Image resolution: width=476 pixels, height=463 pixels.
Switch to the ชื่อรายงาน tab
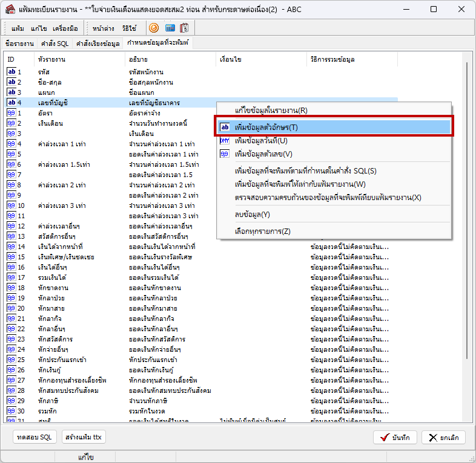[x=19, y=44]
